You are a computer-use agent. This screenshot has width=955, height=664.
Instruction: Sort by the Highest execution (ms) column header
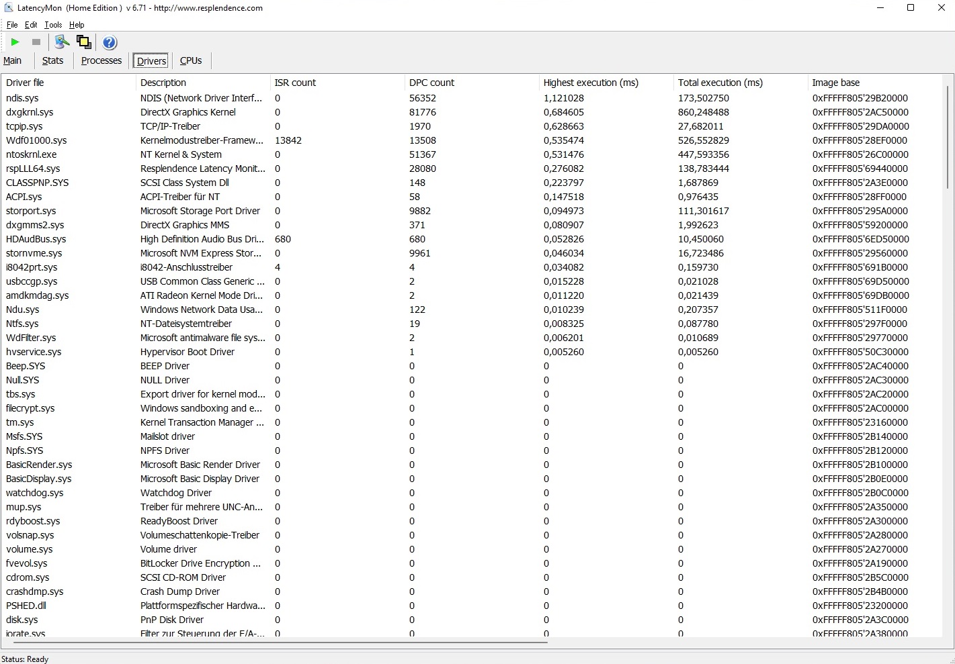(606, 83)
